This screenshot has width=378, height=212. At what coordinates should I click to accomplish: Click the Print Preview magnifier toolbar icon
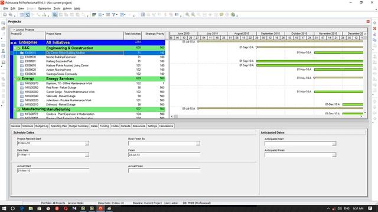pos(11,15)
